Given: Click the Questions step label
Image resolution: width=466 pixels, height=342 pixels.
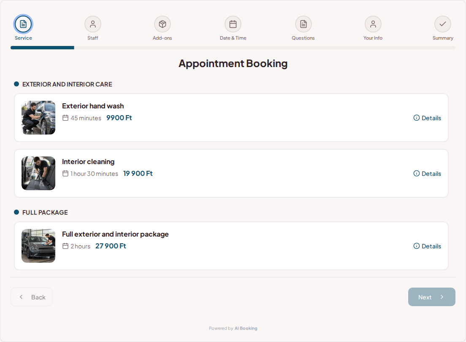Looking at the screenshot, I should point(303,38).
